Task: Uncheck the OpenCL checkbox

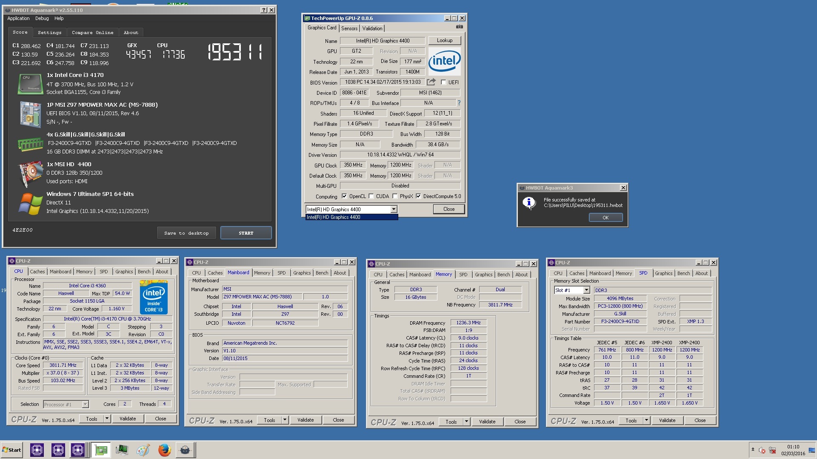Action: tap(344, 196)
